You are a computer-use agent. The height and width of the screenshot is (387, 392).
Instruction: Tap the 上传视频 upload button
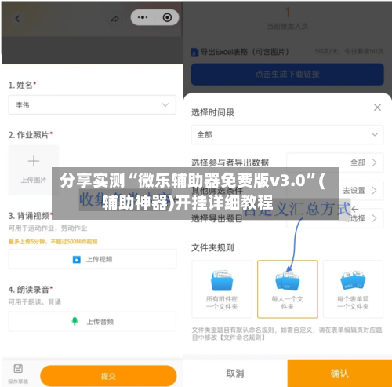pos(93,259)
